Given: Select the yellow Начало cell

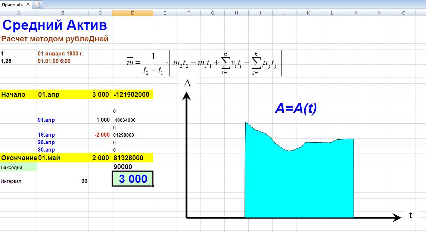Looking at the screenshot, I should (18, 95).
